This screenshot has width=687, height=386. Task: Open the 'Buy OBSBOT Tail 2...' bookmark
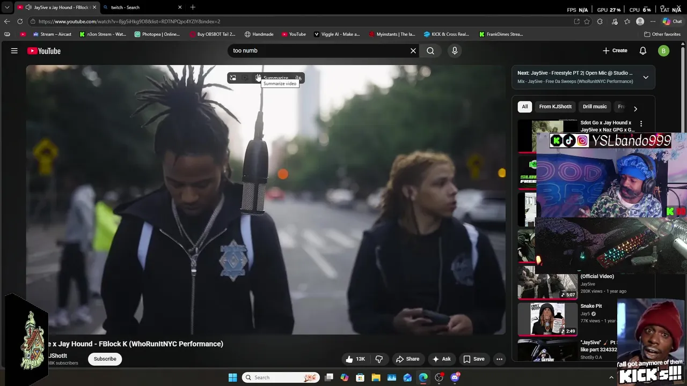[x=212, y=34]
